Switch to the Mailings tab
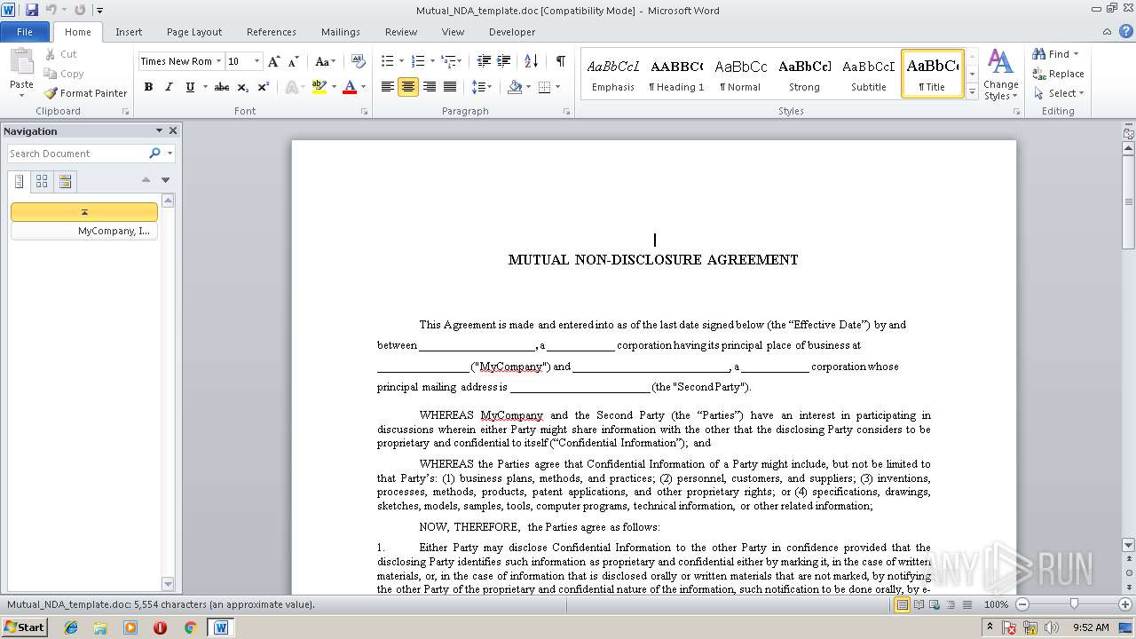Viewport: 1136px width, 639px height. coord(341,32)
